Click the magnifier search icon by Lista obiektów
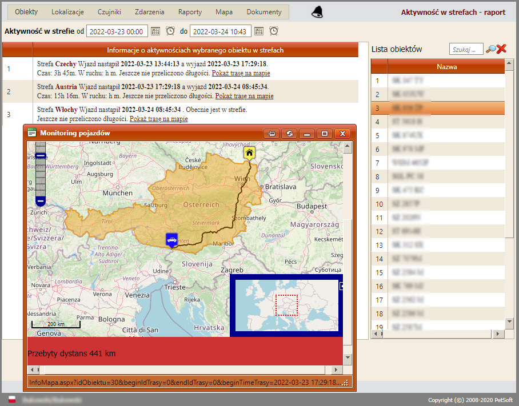Viewport: 519px width, 406px height. (x=491, y=49)
